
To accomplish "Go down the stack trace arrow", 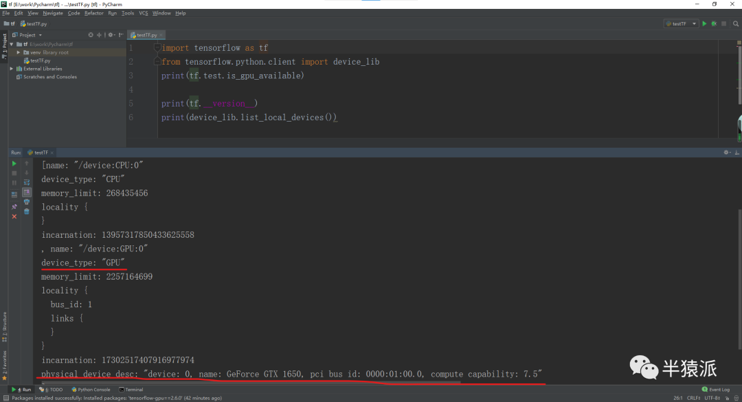I will (27, 173).
